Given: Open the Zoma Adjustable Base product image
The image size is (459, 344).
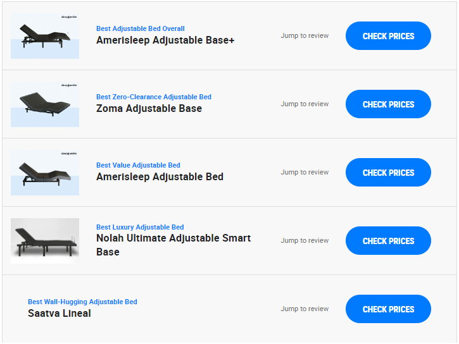Looking at the screenshot, I should coord(45,104).
